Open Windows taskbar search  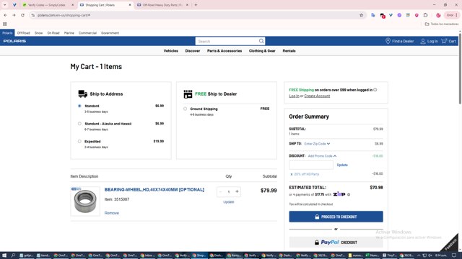coord(13,255)
